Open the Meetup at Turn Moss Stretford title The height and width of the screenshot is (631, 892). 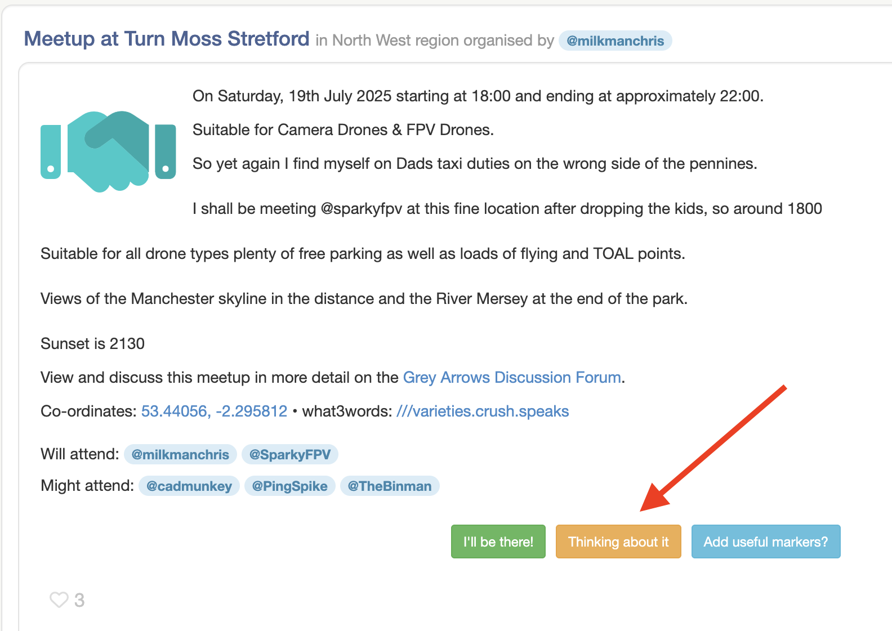point(167,39)
